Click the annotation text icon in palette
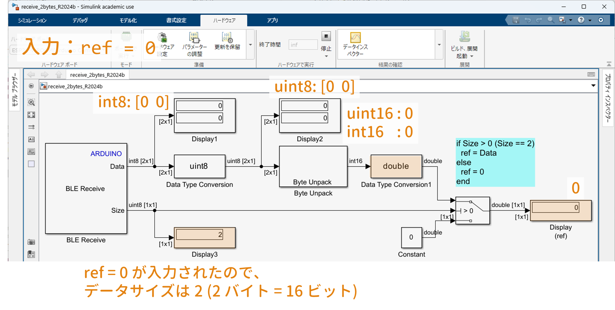The width and height of the screenshot is (615, 310). [31, 139]
